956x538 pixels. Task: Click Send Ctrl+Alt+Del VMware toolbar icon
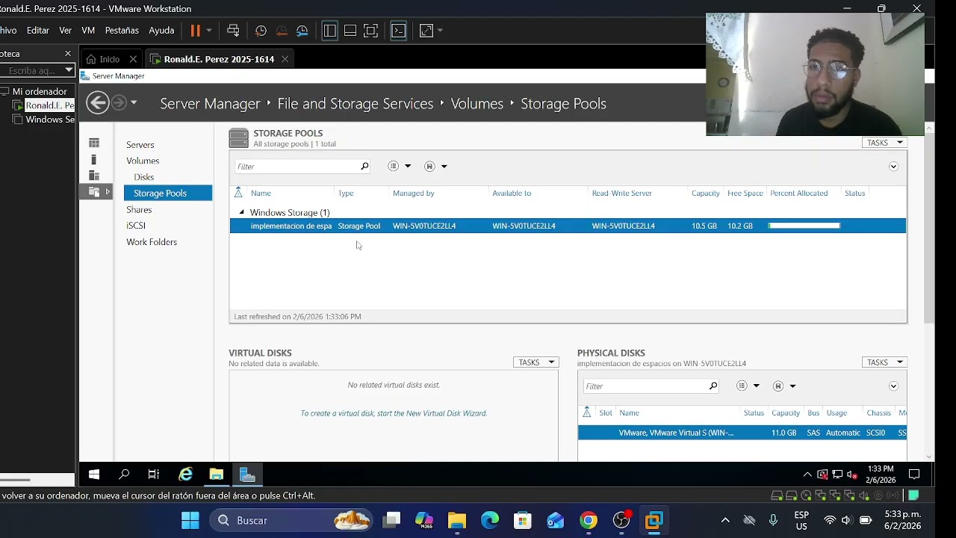tap(233, 31)
